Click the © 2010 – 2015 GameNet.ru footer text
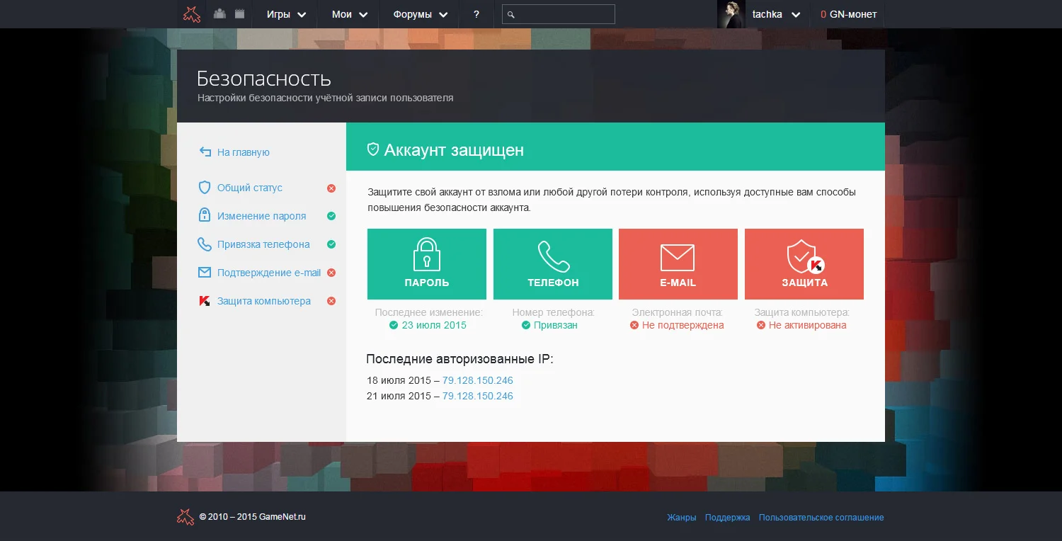This screenshot has height=541, width=1062. [x=253, y=517]
